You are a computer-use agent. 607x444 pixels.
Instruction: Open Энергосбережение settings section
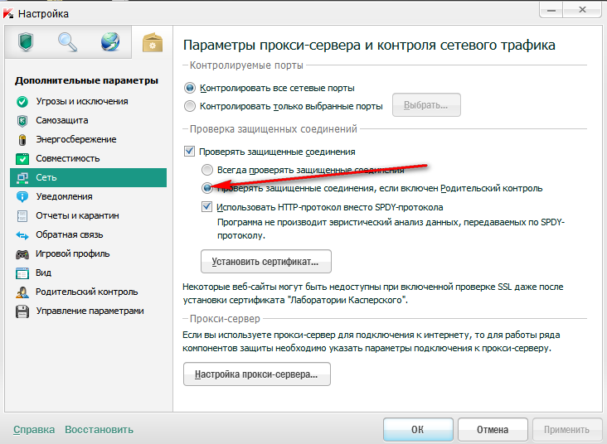click(x=76, y=139)
